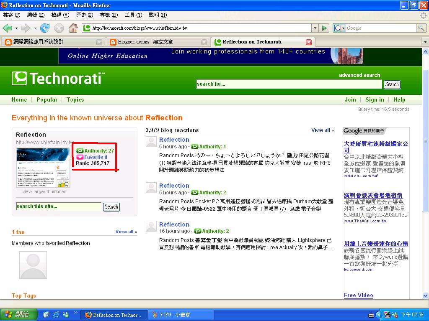
Task: Click the Google search magnifier icon
Action: (x=421, y=28)
